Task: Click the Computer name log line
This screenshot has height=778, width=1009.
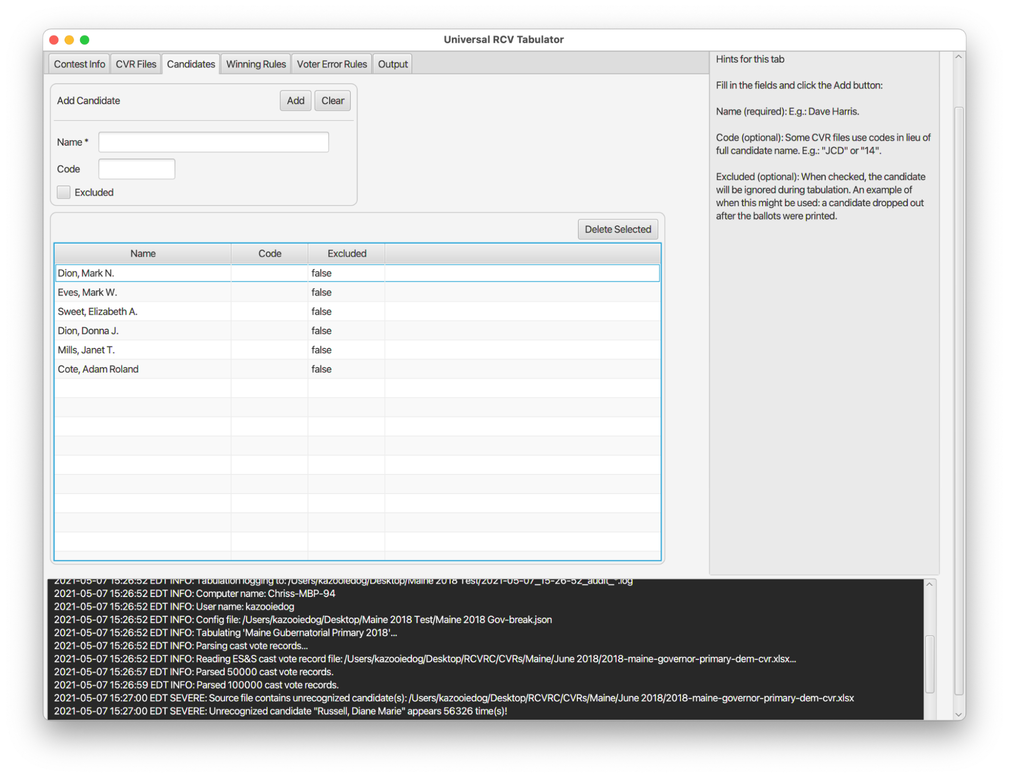Action: click(194, 593)
